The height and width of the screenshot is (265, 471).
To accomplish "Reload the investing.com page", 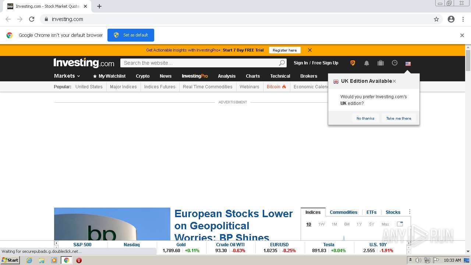I will [x=32, y=19].
